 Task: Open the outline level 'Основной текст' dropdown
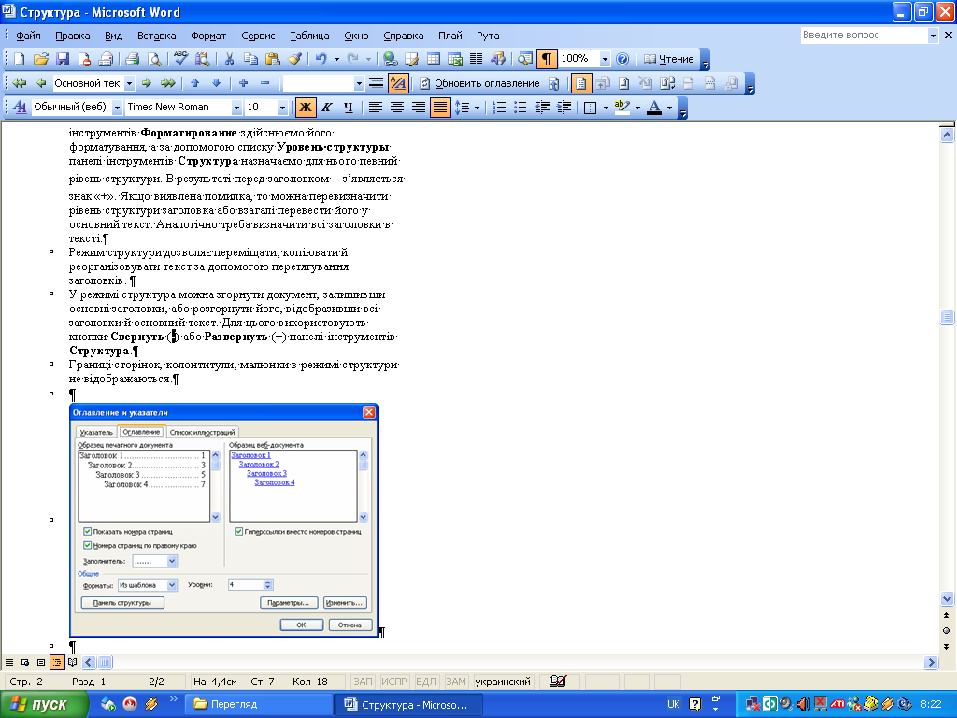[129, 83]
